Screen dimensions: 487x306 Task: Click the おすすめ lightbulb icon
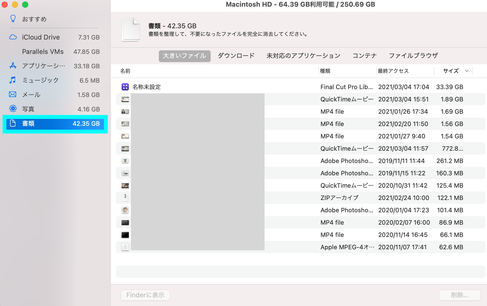(x=13, y=19)
